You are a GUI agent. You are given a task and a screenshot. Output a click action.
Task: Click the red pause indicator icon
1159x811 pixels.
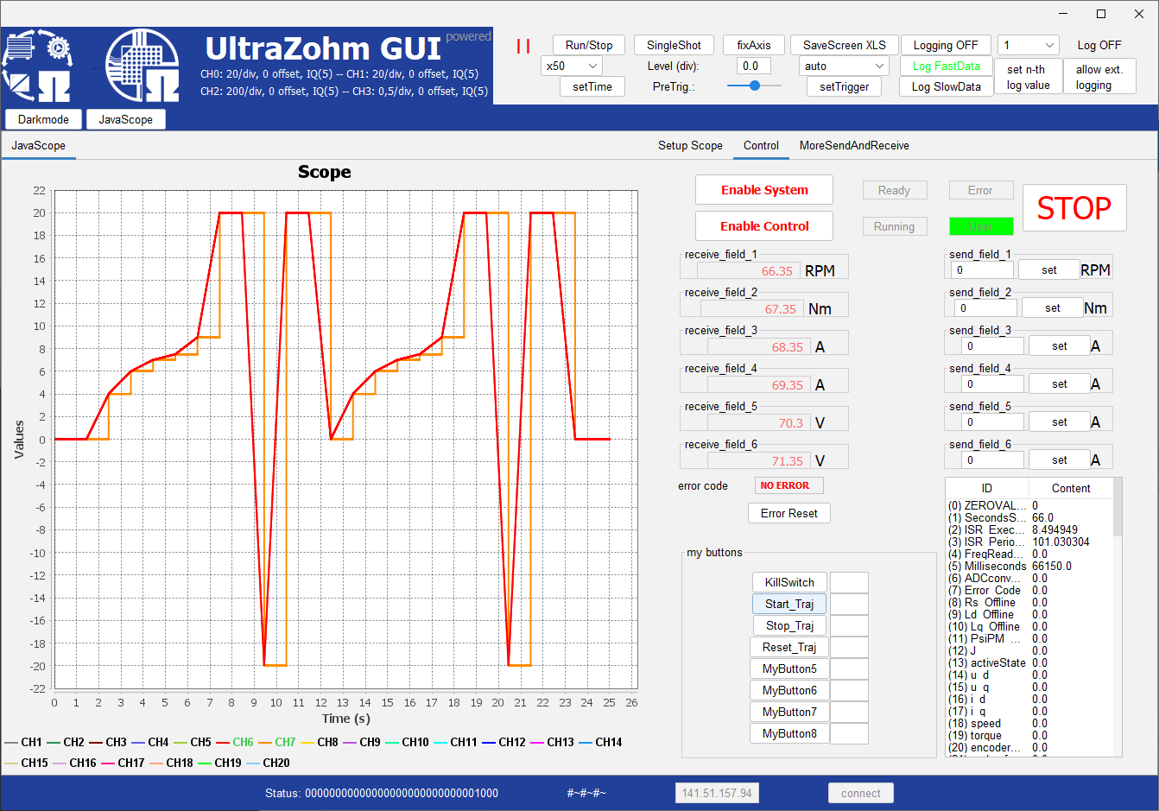click(x=523, y=47)
